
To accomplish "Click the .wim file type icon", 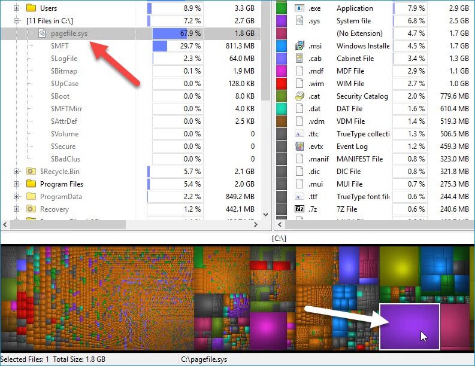I will pos(299,84).
